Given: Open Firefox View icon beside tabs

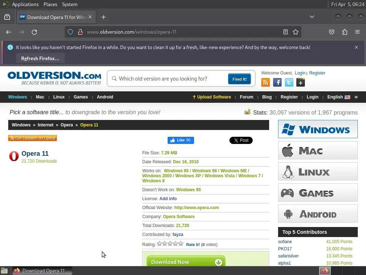Looking at the screenshot, I should [x=7, y=17].
